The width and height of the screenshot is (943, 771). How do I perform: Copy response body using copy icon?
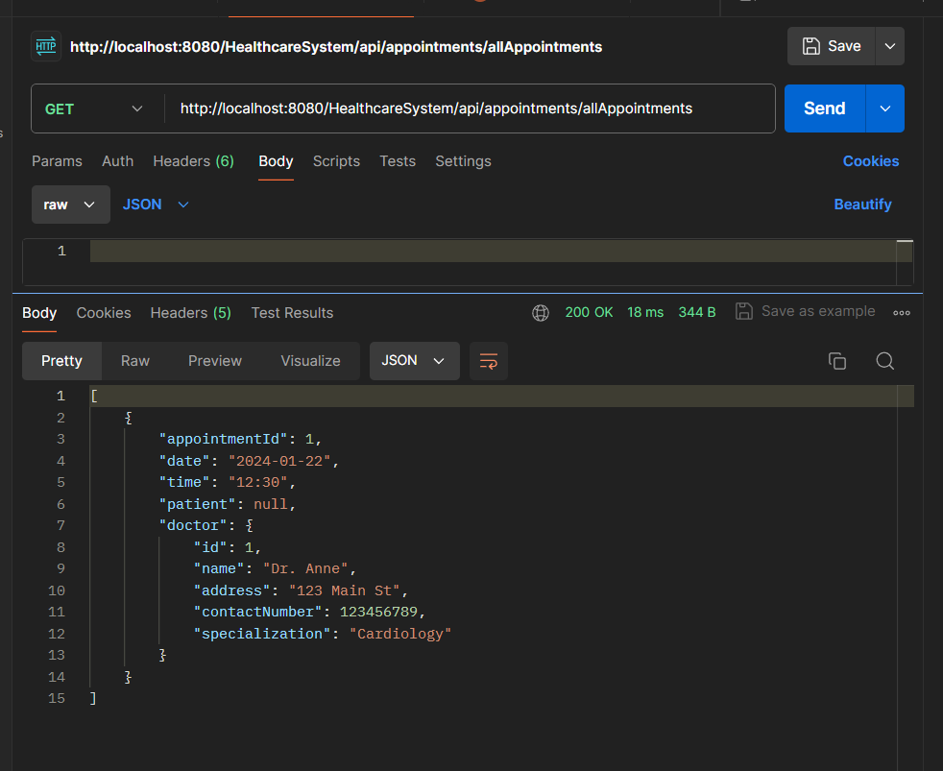tap(837, 361)
